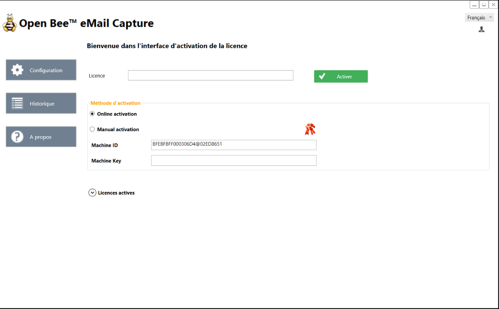Open the Français language dropdown
The width and height of the screenshot is (499, 309).
pos(480,17)
